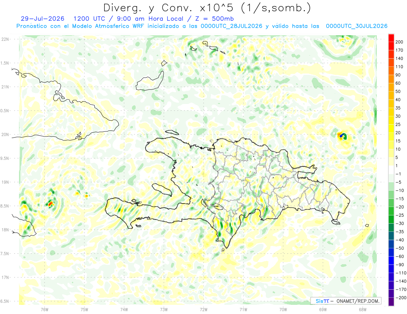Click the '72W' longitude label
The height and width of the screenshot is (314, 407).
[203, 309]
